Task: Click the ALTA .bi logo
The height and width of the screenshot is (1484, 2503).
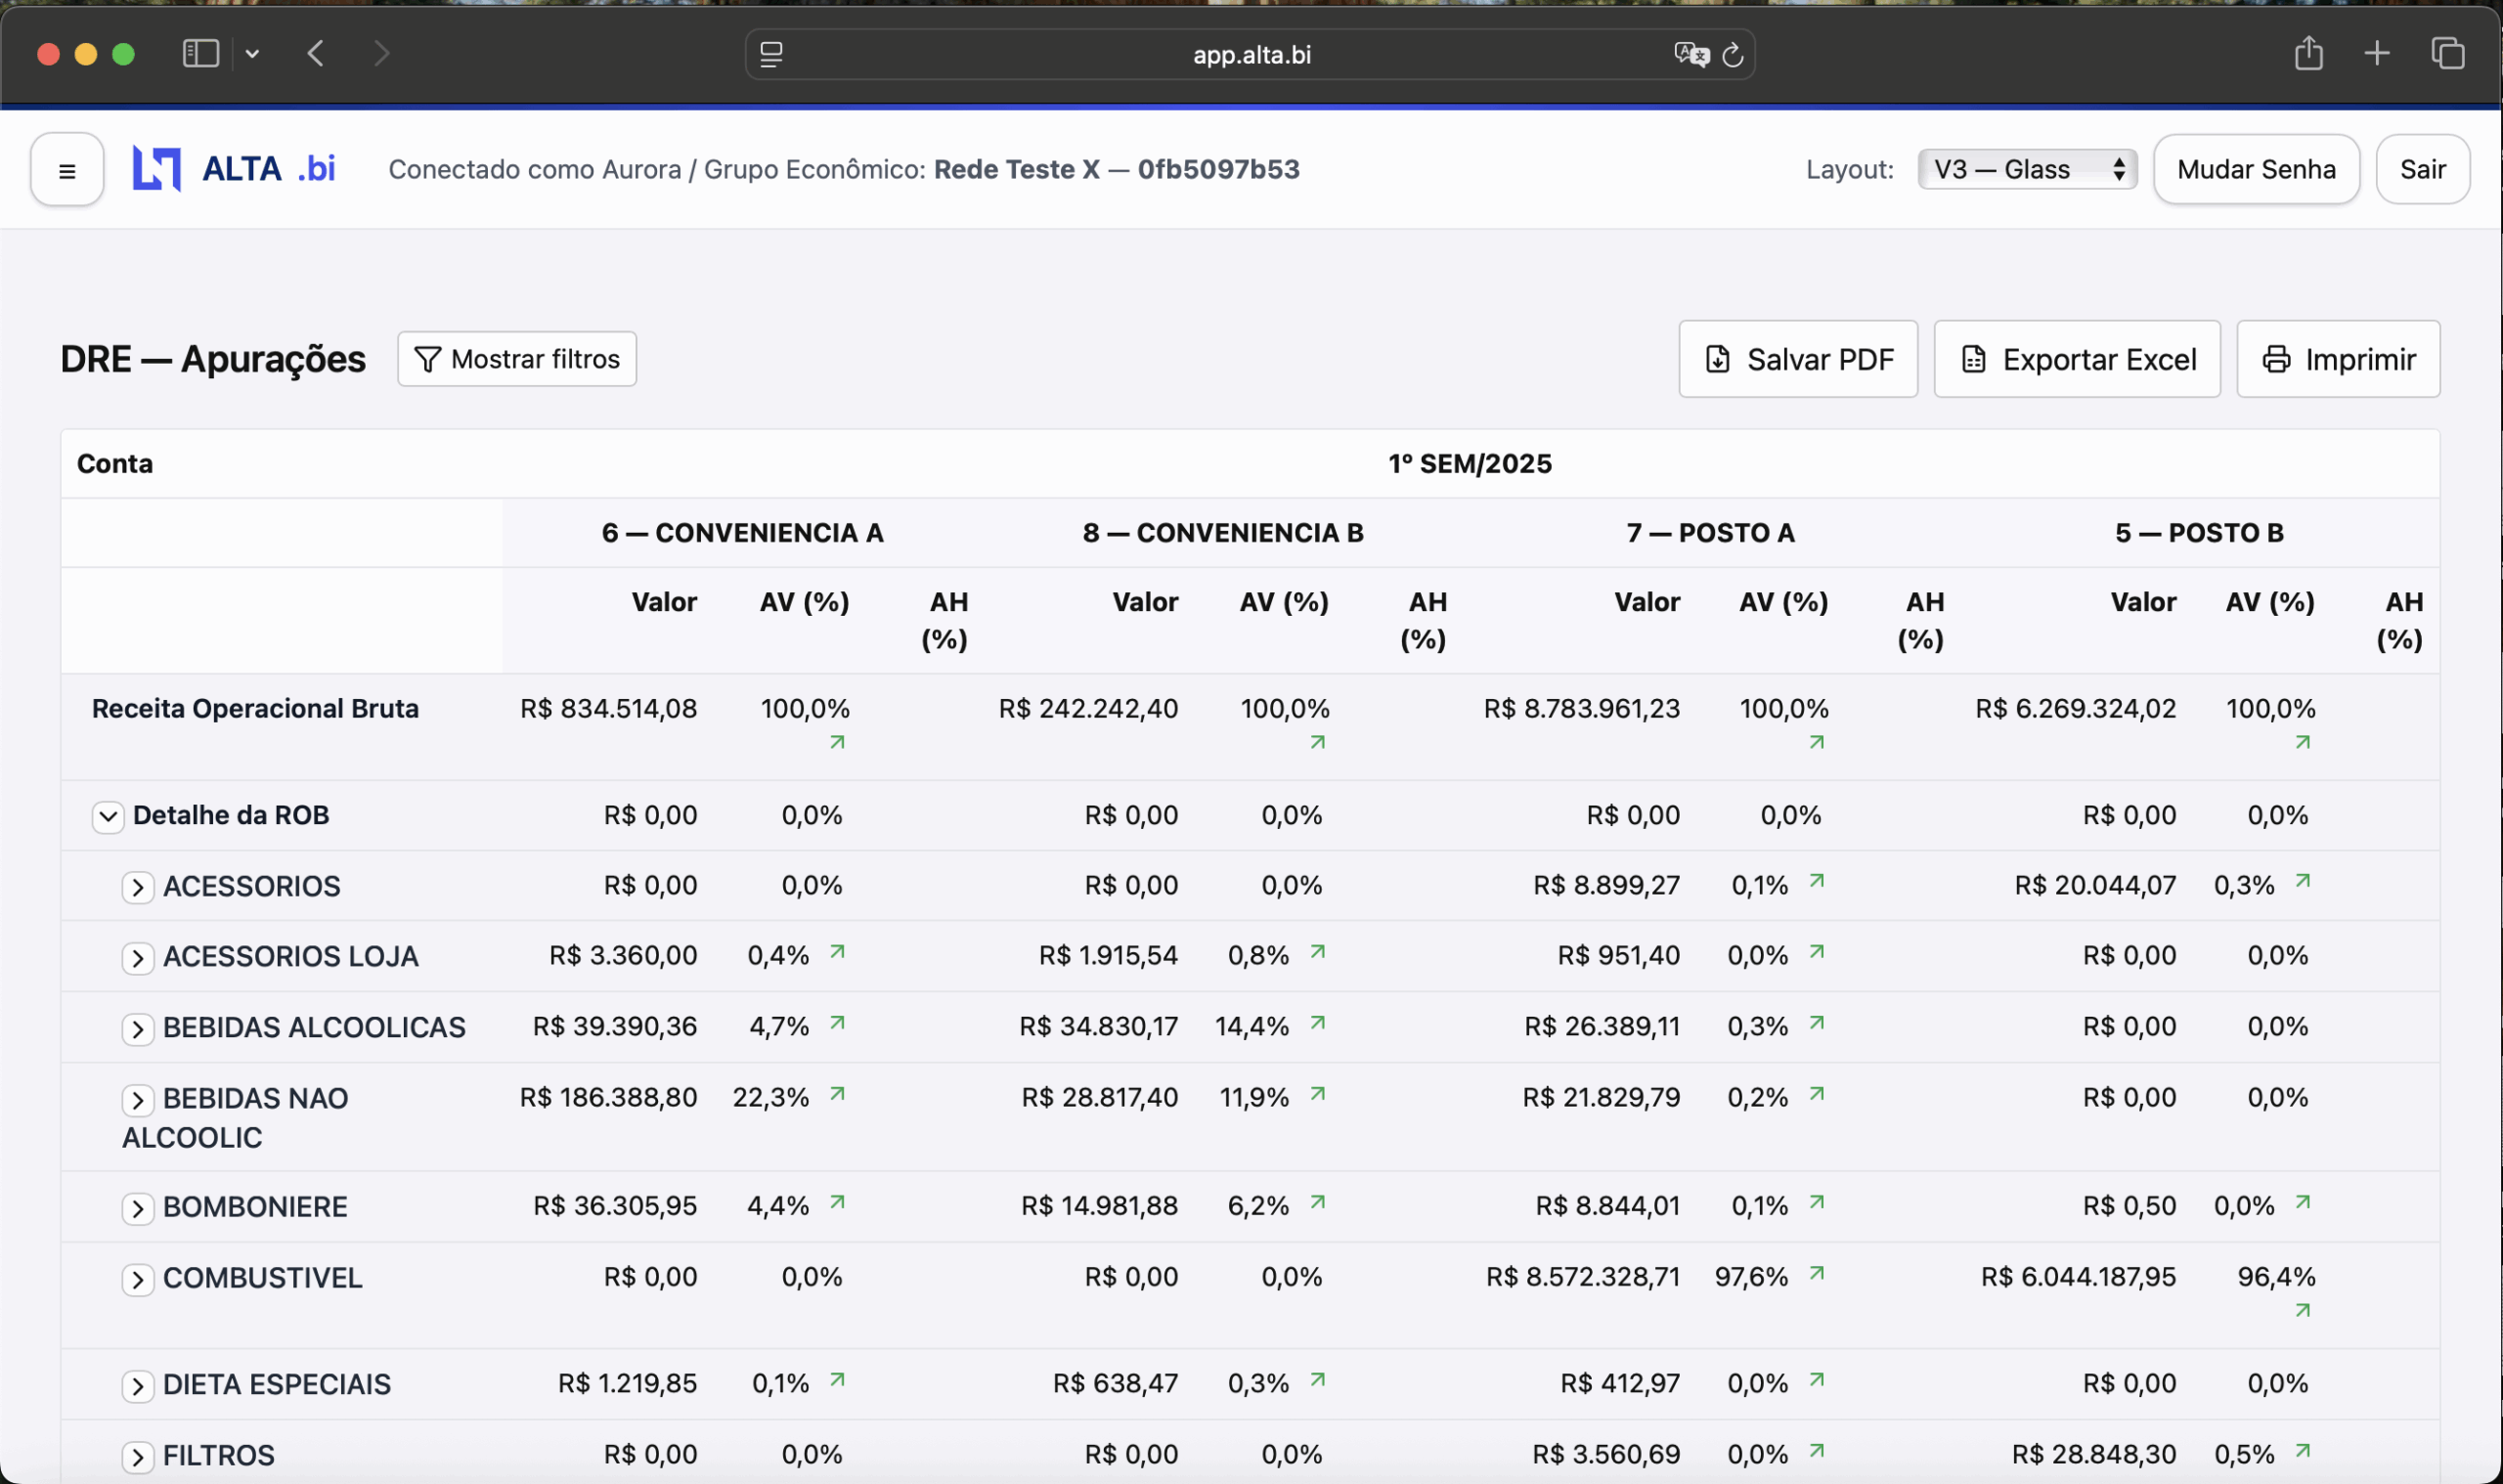Action: 233,169
